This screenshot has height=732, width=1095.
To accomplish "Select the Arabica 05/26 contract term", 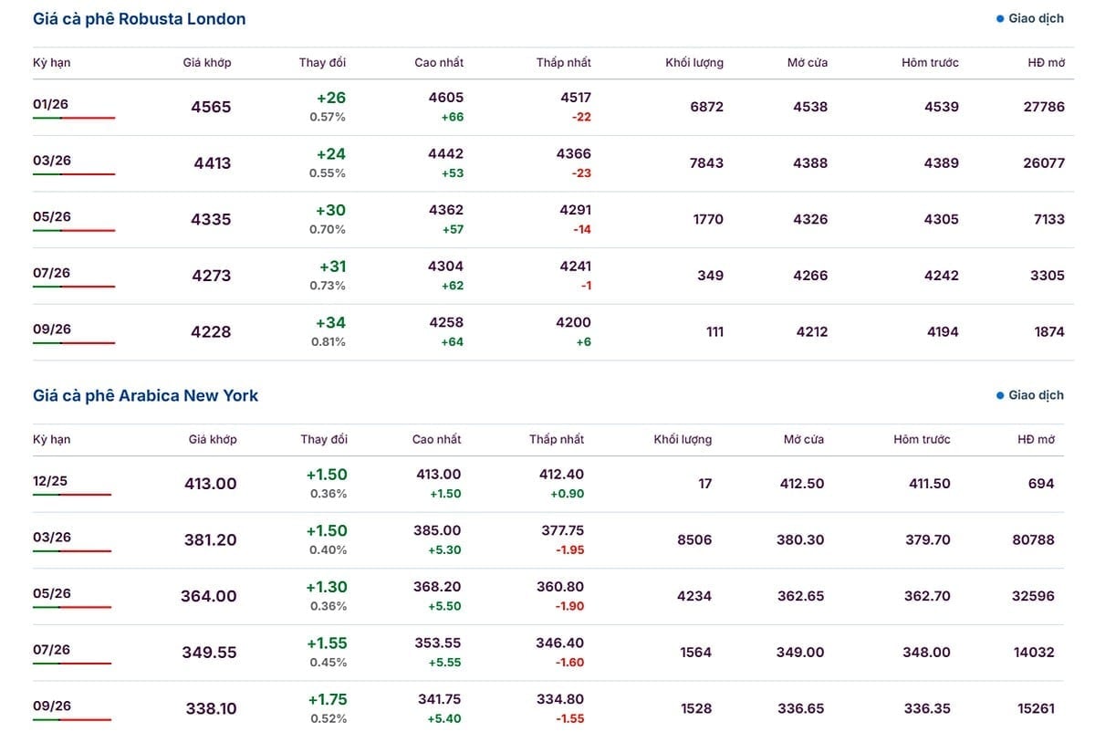I will [x=52, y=593].
